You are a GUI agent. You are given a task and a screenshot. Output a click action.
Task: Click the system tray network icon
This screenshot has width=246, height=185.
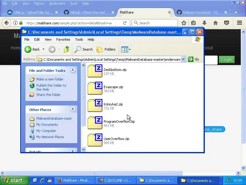click(x=229, y=180)
